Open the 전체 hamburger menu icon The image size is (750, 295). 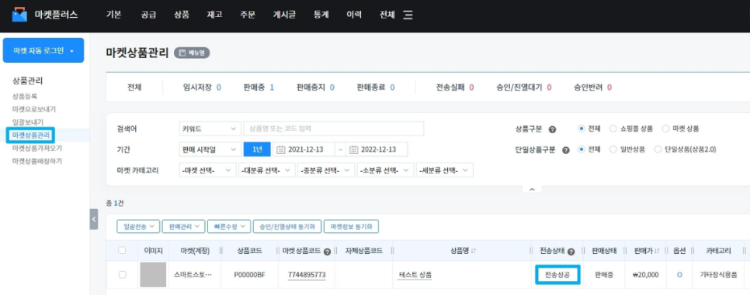point(408,15)
